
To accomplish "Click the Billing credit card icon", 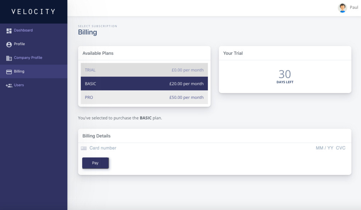I will pos(9,72).
